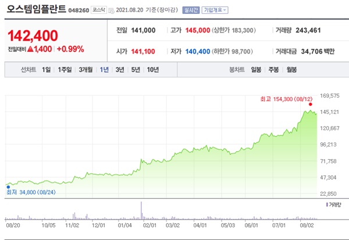Open the 주봉 weekly candle chart
Viewport: 349px width, 240px height.
pos(273,70)
